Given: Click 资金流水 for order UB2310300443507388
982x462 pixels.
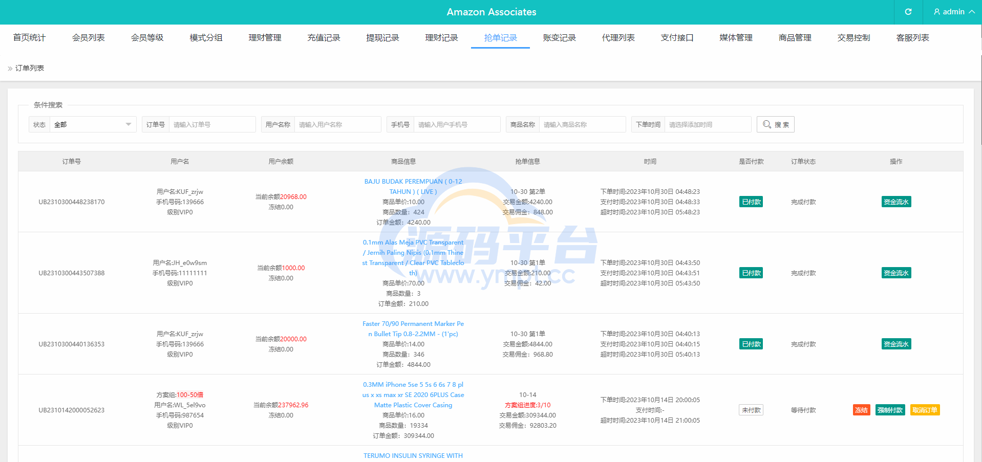Looking at the screenshot, I should [x=896, y=273].
